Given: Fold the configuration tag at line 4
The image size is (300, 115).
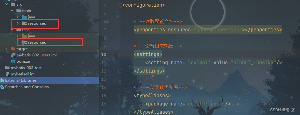Looking at the screenshot, I should pos(120,5).
